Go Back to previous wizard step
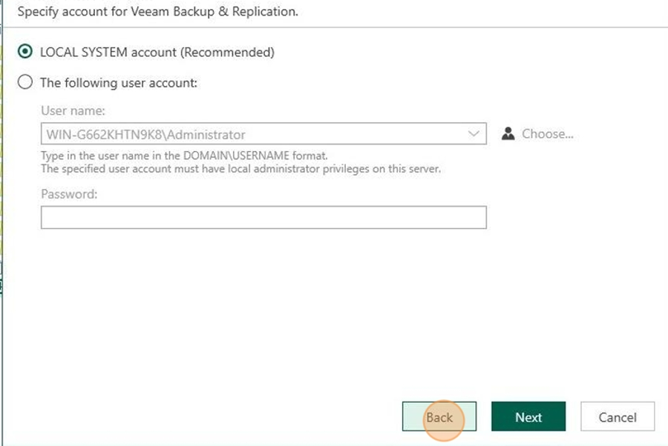The image size is (668, 446). point(439,416)
